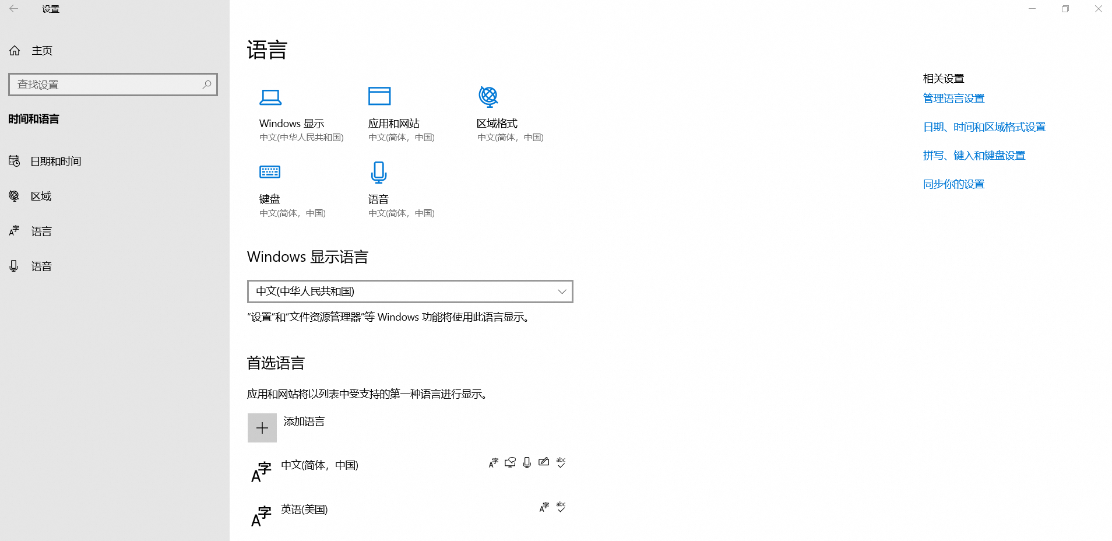Click the 语音 tile microphone icon
Image resolution: width=1112 pixels, height=541 pixels.
(x=379, y=173)
